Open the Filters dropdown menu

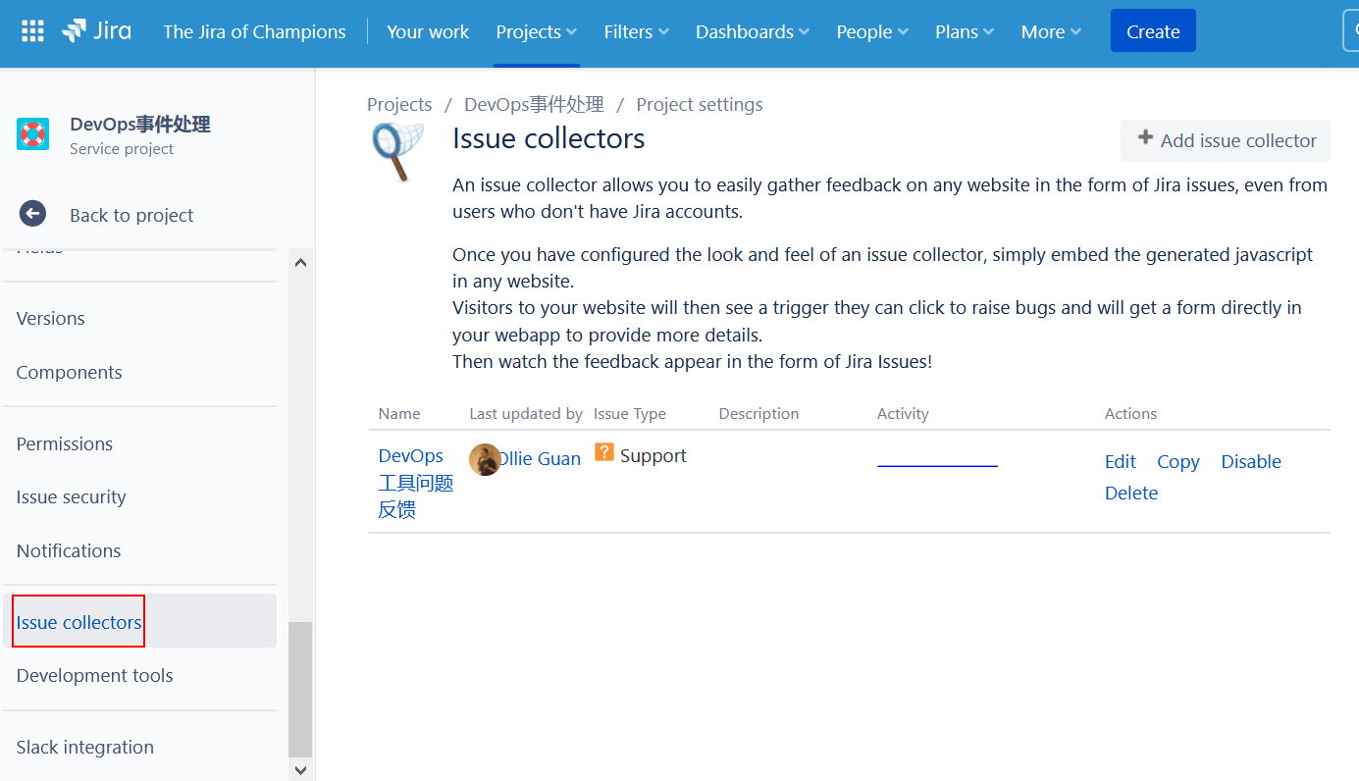636,32
